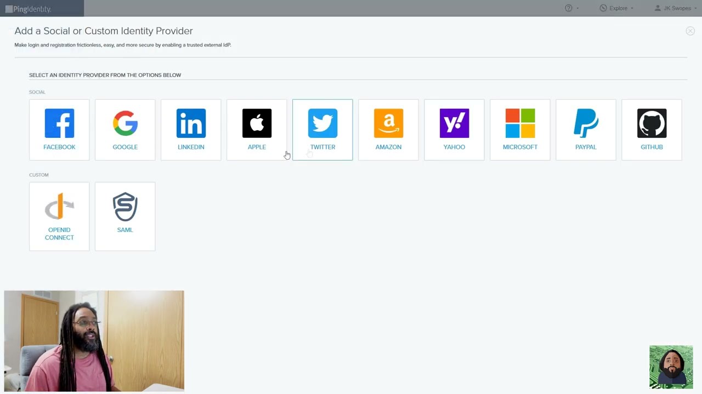Click the PingIdentity logo

tap(28, 9)
